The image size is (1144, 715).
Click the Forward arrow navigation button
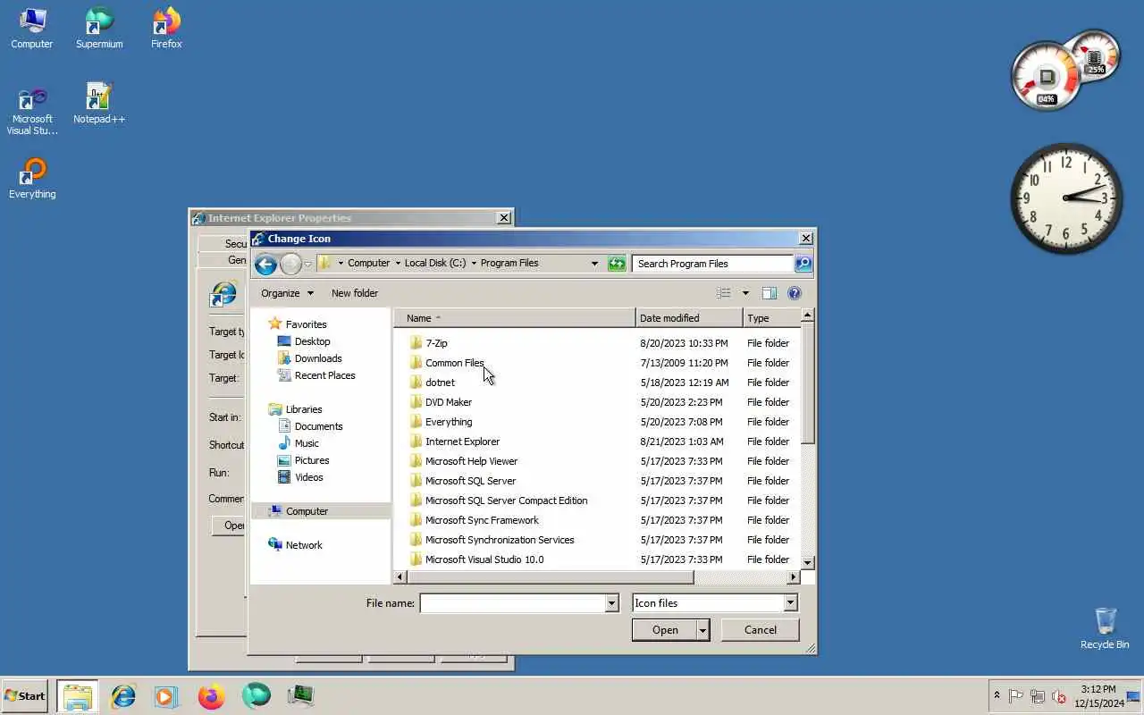[290, 264]
